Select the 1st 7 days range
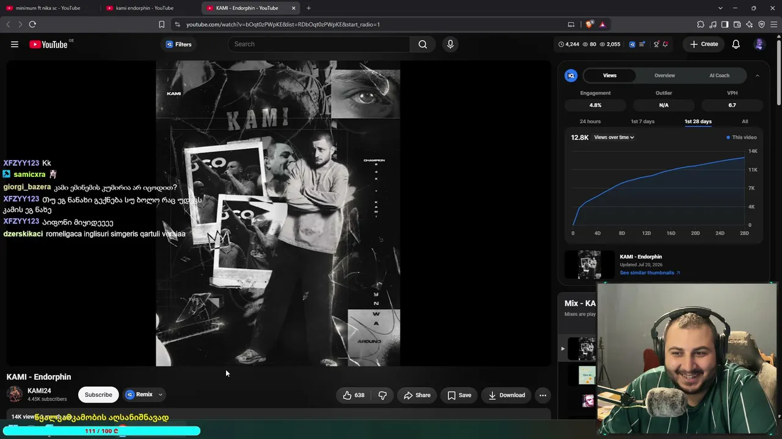Screen dimensions: 782x439 643,121
